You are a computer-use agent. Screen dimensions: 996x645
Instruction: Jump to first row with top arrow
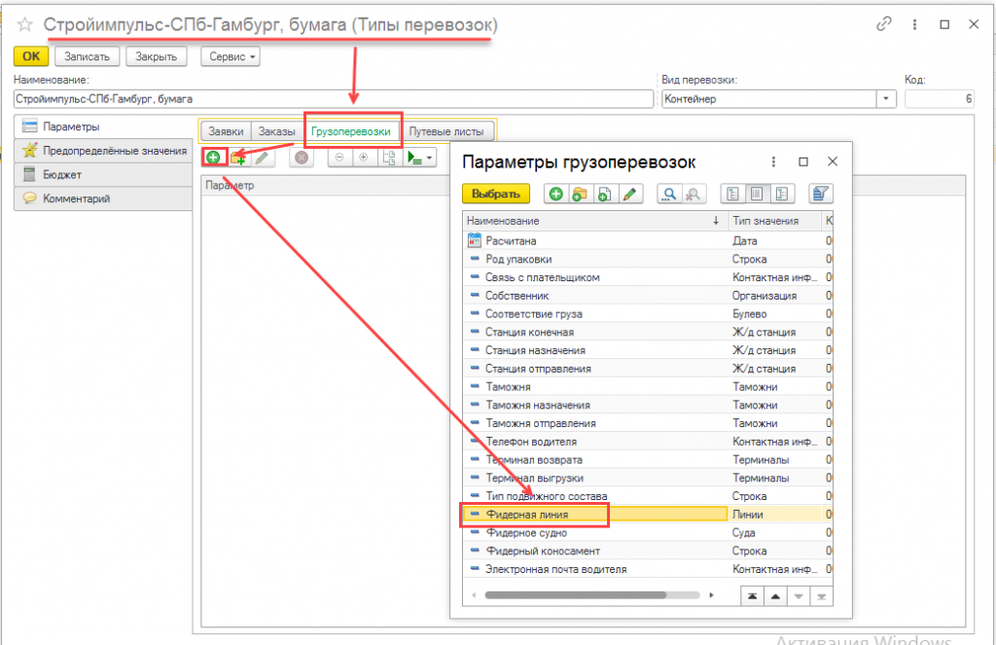752,596
